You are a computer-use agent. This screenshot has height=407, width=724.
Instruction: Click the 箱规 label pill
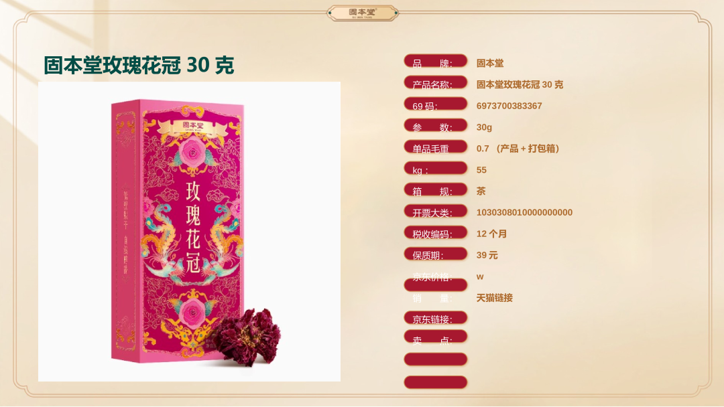click(x=436, y=189)
